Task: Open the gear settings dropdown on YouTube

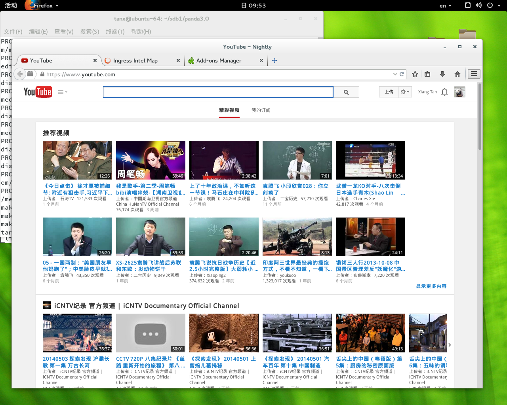Action: point(405,92)
